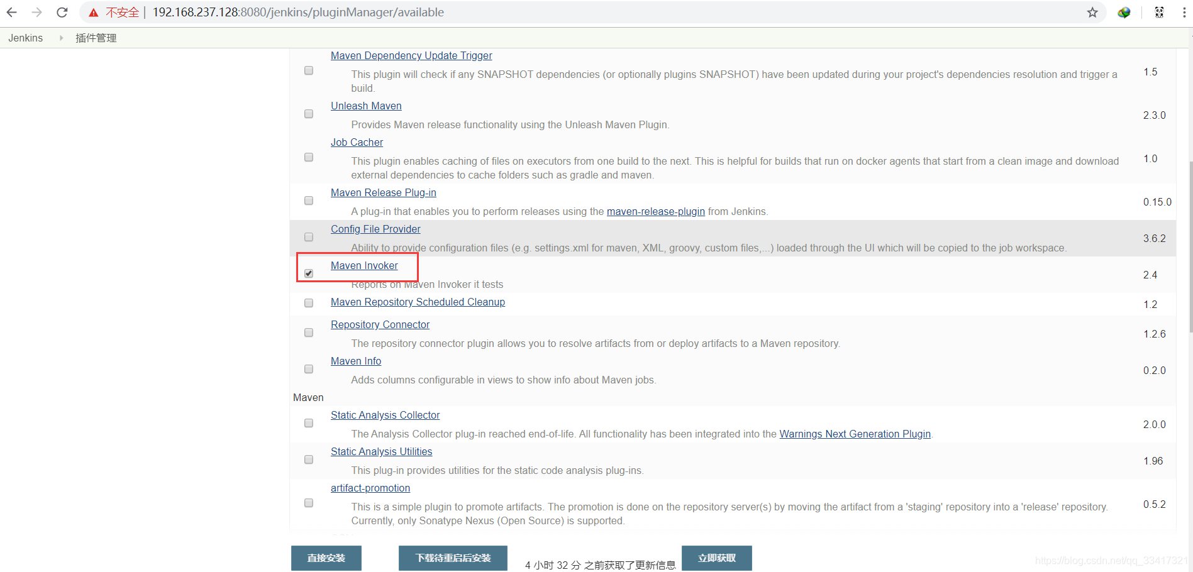Click the browser address bar URL
Image resolution: width=1193 pixels, height=572 pixels.
[x=298, y=13]
